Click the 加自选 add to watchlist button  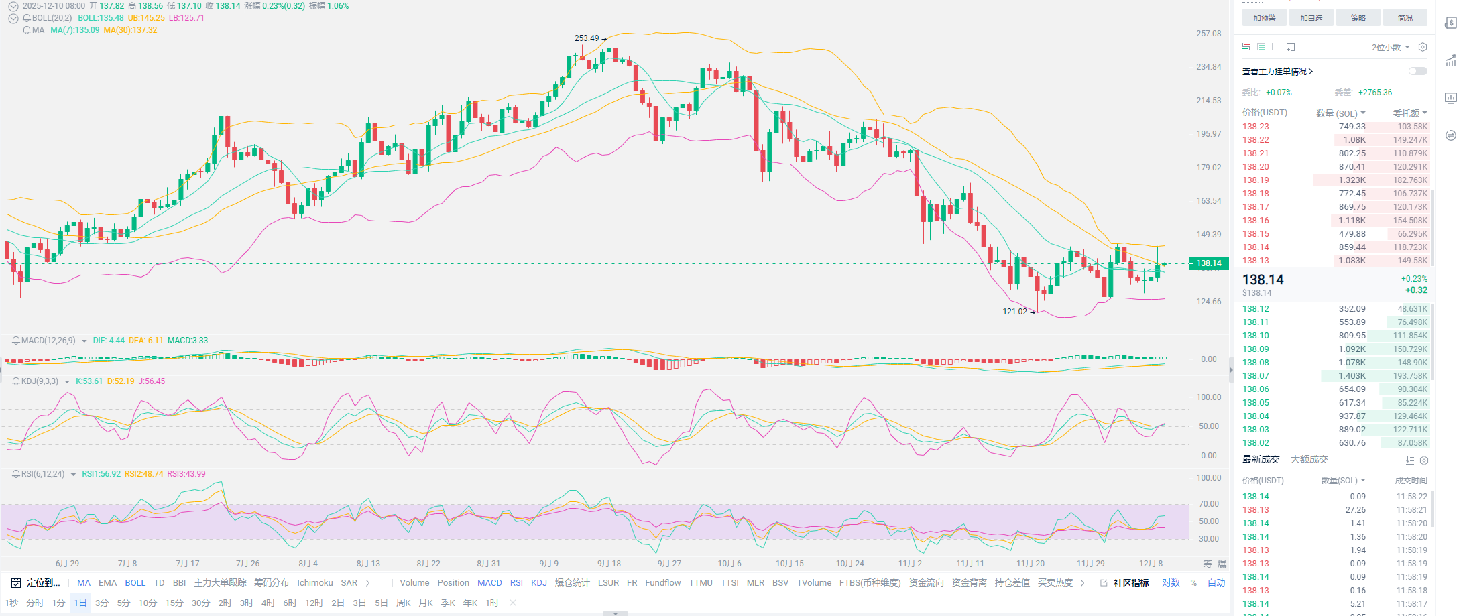click(1311, 18)
